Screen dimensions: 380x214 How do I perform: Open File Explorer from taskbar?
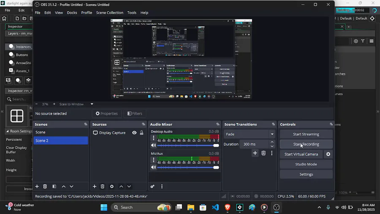(191, 207)
